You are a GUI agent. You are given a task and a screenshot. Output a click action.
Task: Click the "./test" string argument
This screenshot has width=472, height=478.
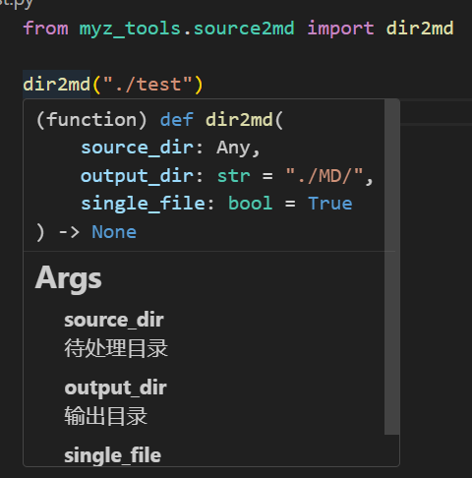147,85
